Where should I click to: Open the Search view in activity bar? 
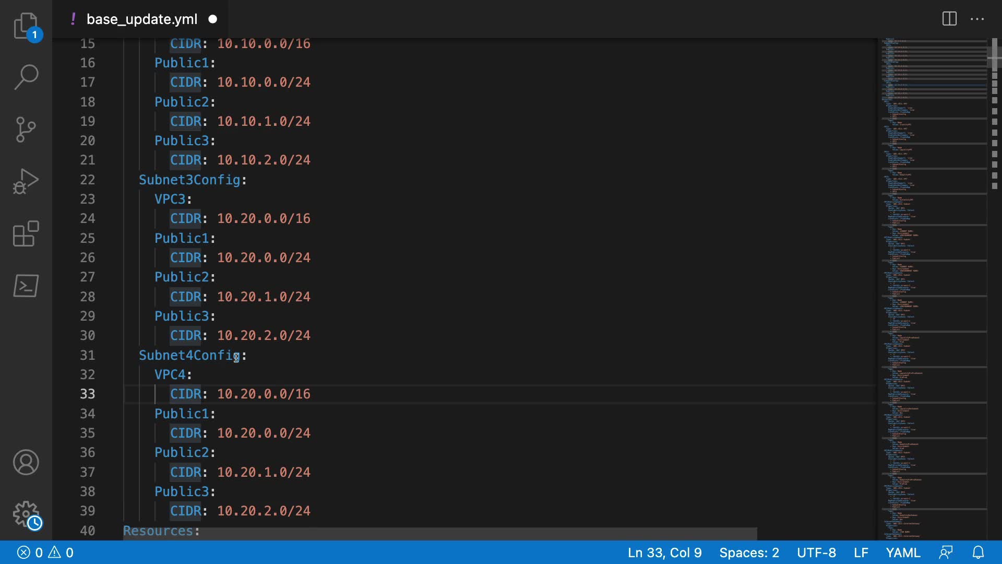tap(26, 77)
